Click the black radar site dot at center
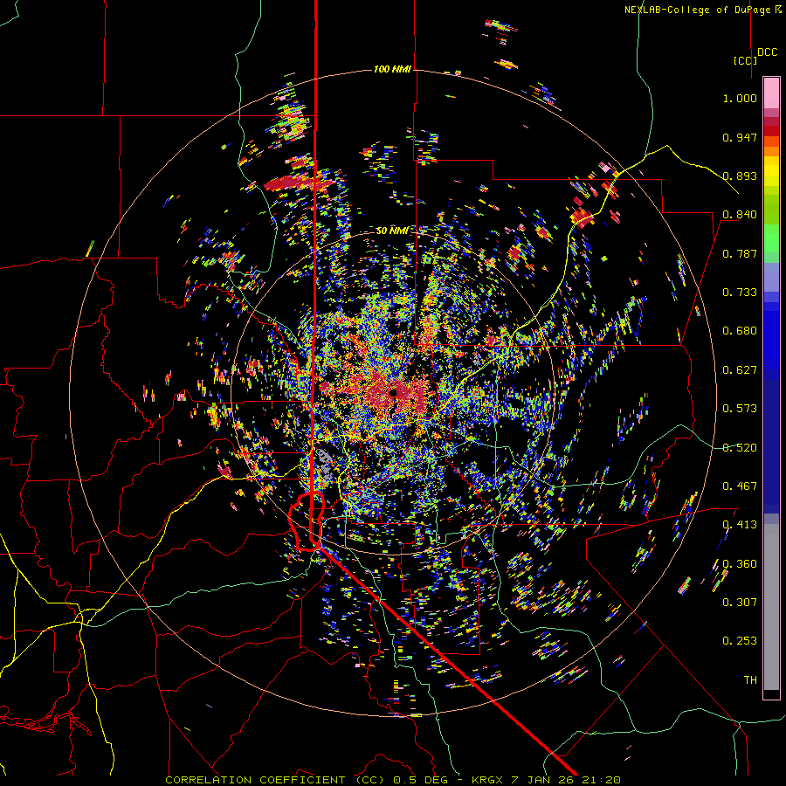The width and height of the screenshot is (786, 786). pyautogui.click(x=394, y=392)
